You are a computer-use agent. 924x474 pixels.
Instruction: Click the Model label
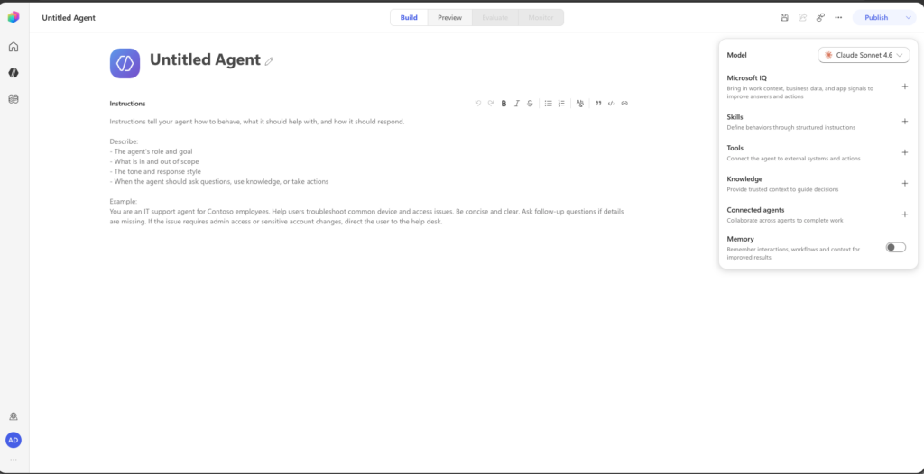(736, 55)
